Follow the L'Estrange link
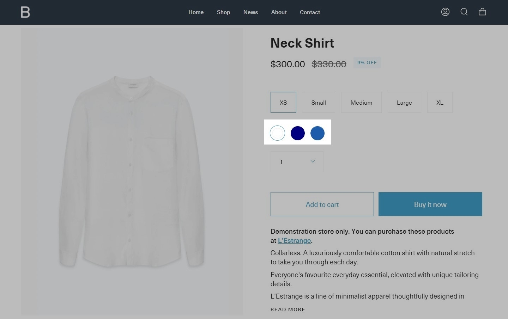 click(x=294, y=241)
